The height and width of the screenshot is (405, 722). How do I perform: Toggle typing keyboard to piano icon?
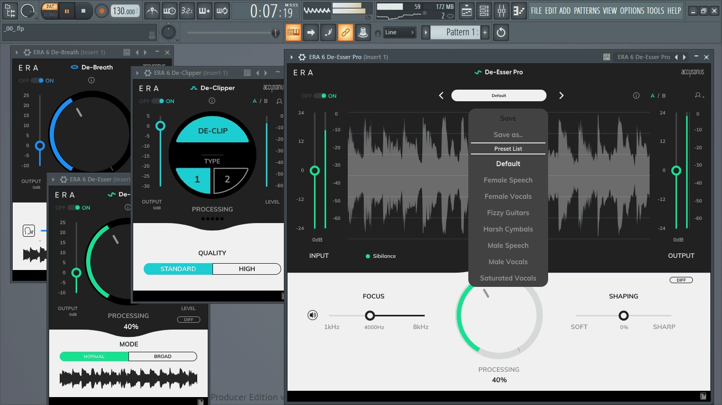click(x=293, y=32)
